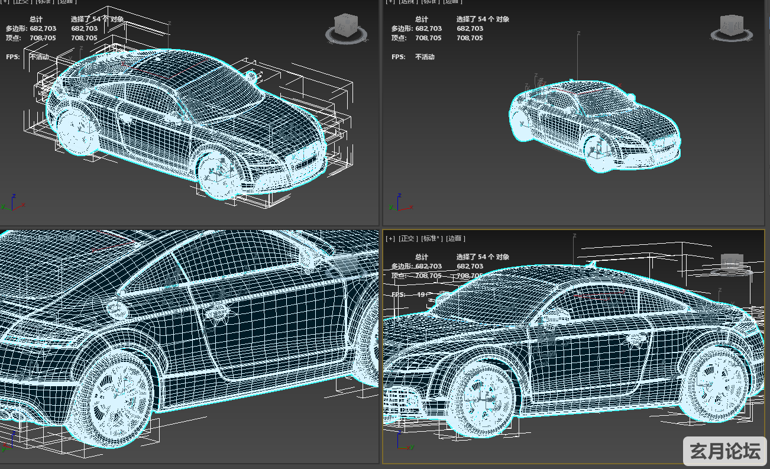Click the 总计 header in the top-right viewport
The width and height of the screenshot is (770, 469).
(x=422, y=19)
